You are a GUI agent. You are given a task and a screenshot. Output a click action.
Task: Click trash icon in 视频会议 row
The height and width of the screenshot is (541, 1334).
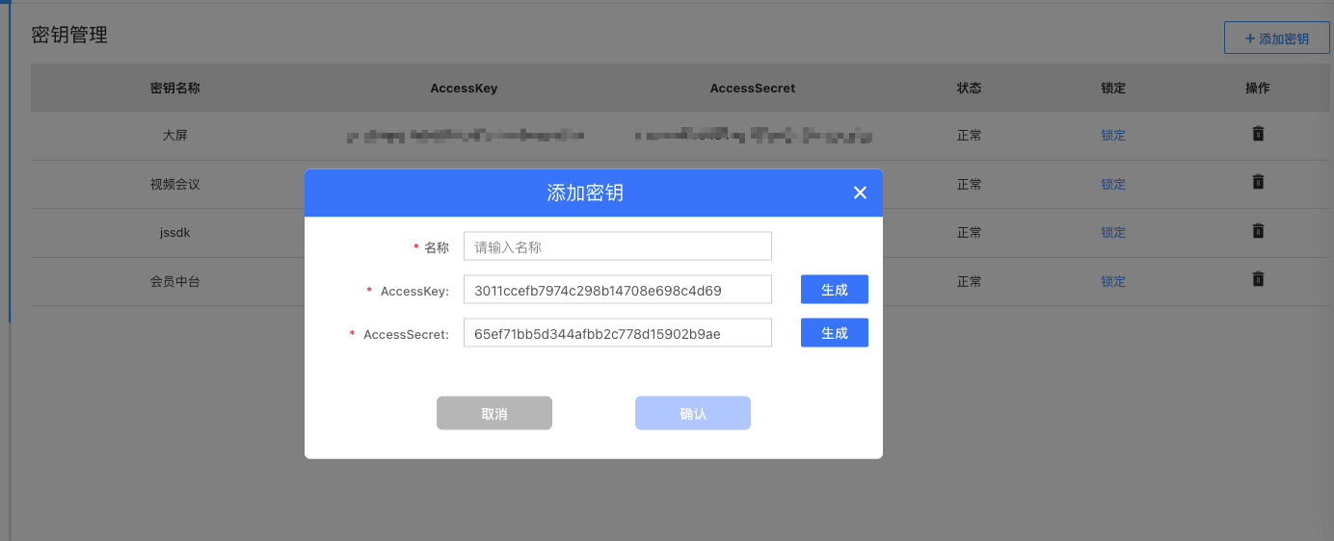pos(1257,182)
